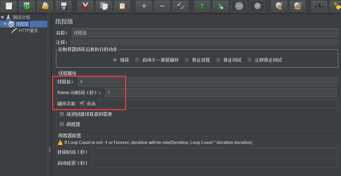The width and height of the screenshot is (341, 176).
Task: Uncheck the 永远 loop checkbox
Action: 82,103
